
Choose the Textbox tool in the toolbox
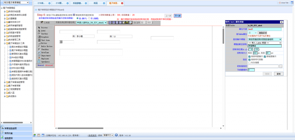coord(43,34)
